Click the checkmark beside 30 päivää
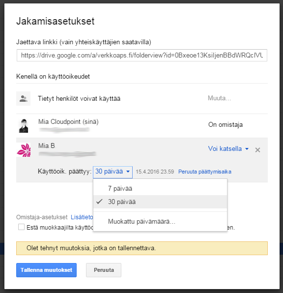The image size is (283, 293). point(99,202)
